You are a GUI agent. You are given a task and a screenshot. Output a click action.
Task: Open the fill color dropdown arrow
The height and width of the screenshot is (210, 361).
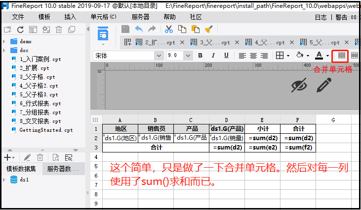click(x=308, y=56)
